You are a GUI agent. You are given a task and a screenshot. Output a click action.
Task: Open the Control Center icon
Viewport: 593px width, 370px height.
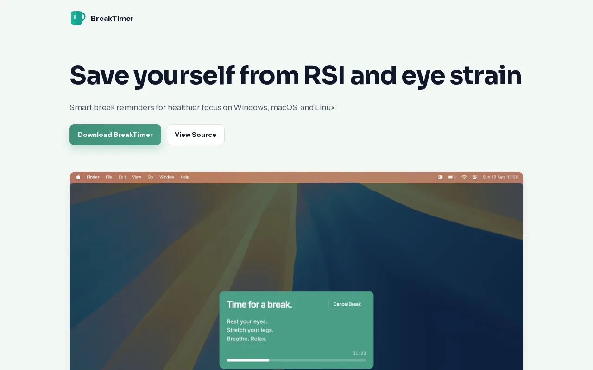(x=475, y=177)
